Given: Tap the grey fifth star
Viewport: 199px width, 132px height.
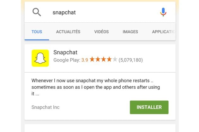Looking at the screenshot, I should click(115, 59).
